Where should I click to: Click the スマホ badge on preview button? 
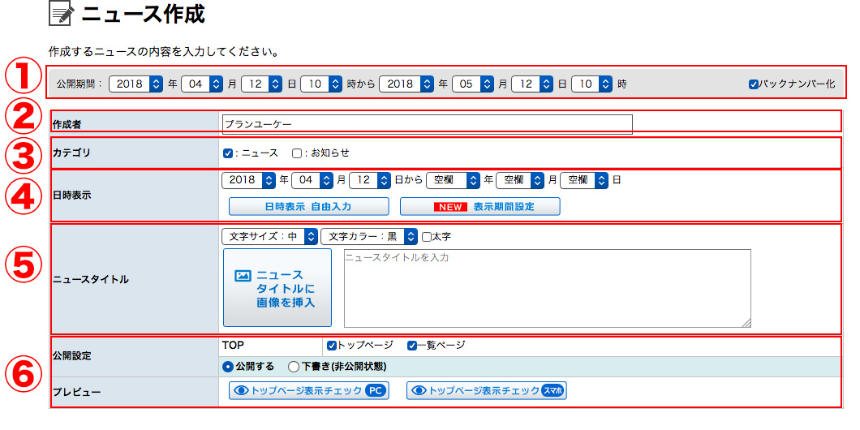[x=553, y=391]
